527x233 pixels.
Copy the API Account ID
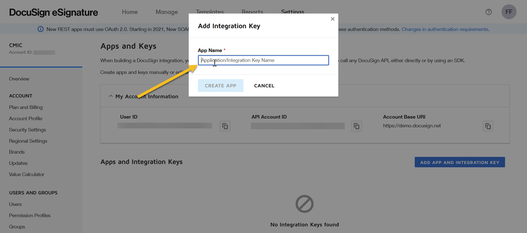(x=356, y=126)
